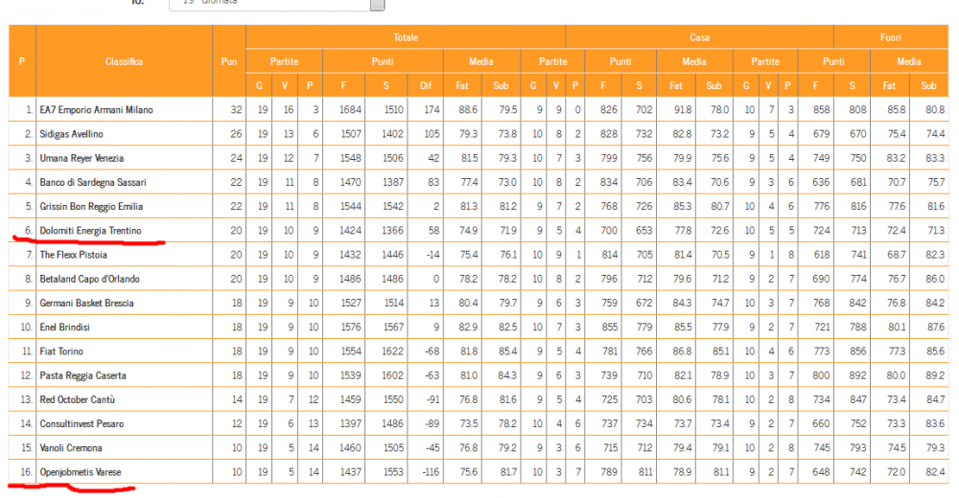This screenshot has width=959, height=498.
Task: Click the 91.8 home average for Milano
Action: pos(683,110)
